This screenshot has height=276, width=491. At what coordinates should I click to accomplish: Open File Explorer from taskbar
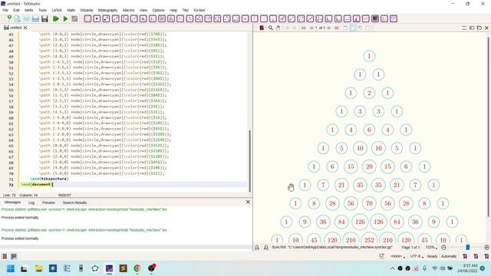point(38,268)
